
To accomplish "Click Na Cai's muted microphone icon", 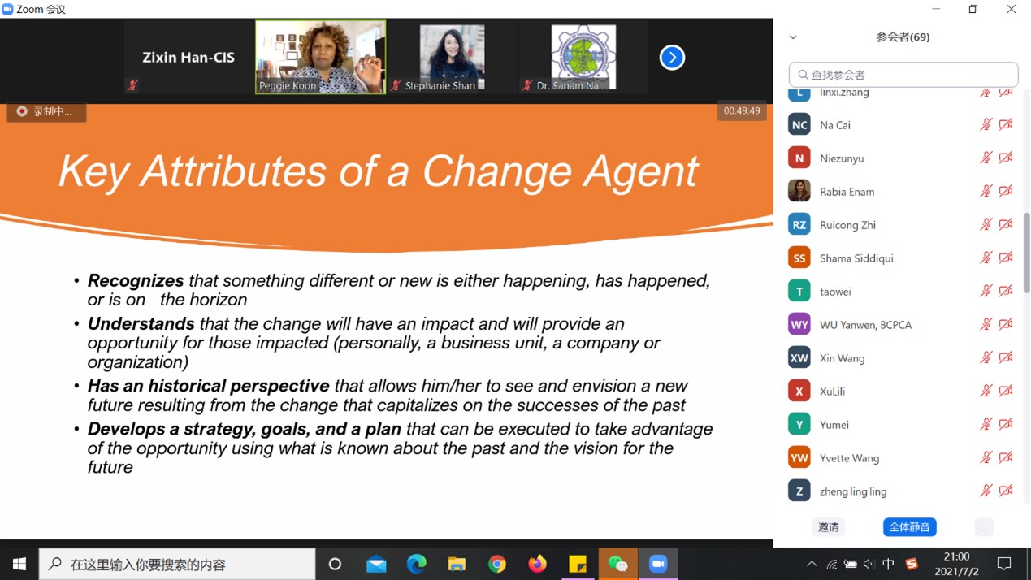I will 986,124.
